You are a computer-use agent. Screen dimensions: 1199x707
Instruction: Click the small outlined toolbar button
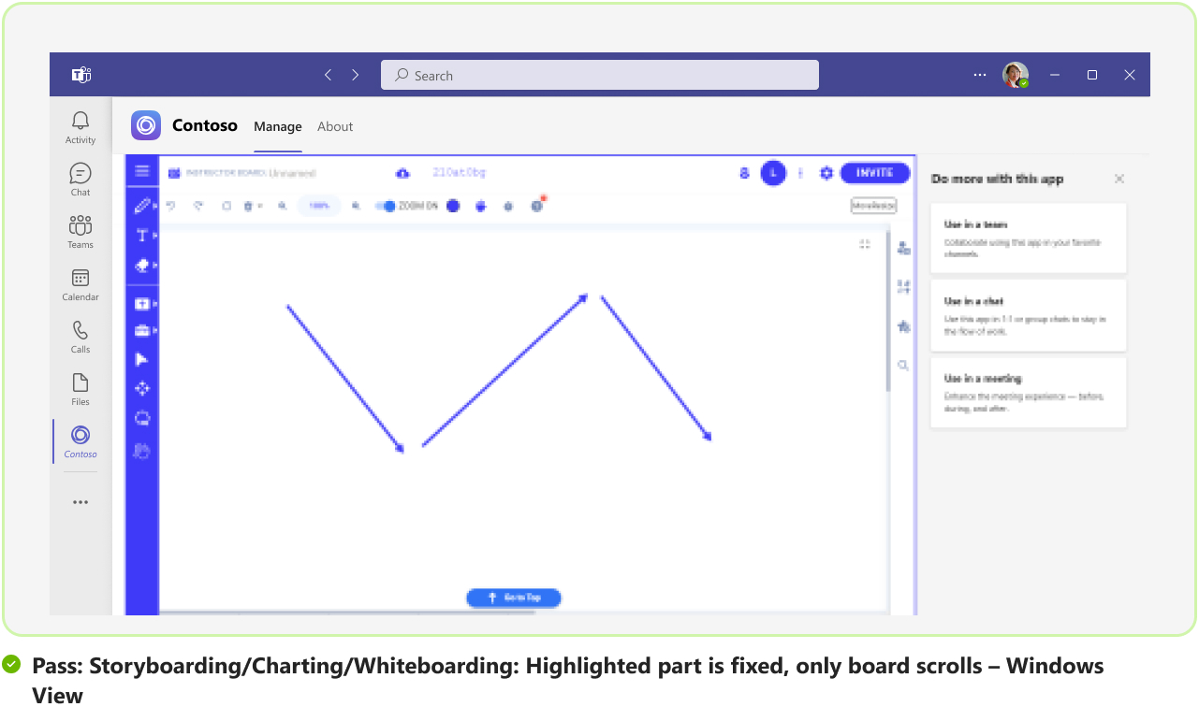(873, 206)
